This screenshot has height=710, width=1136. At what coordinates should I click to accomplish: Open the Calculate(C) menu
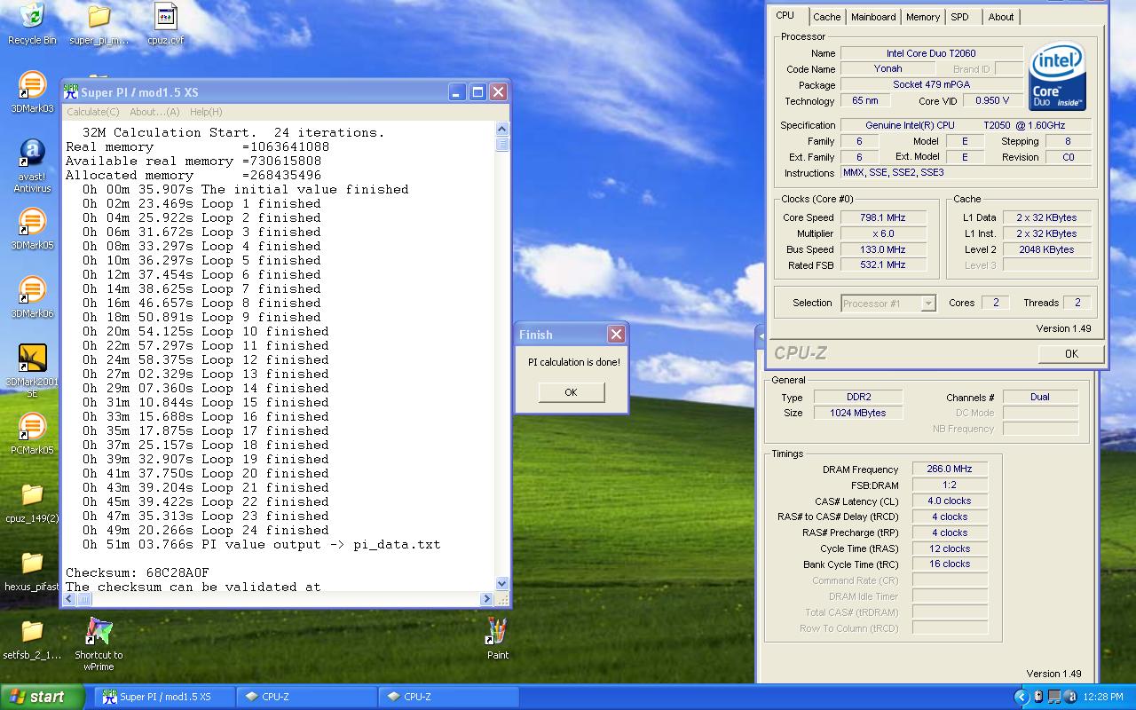coord(92,112)
